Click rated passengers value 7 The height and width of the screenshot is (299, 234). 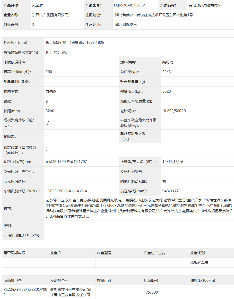click(47, 150)
